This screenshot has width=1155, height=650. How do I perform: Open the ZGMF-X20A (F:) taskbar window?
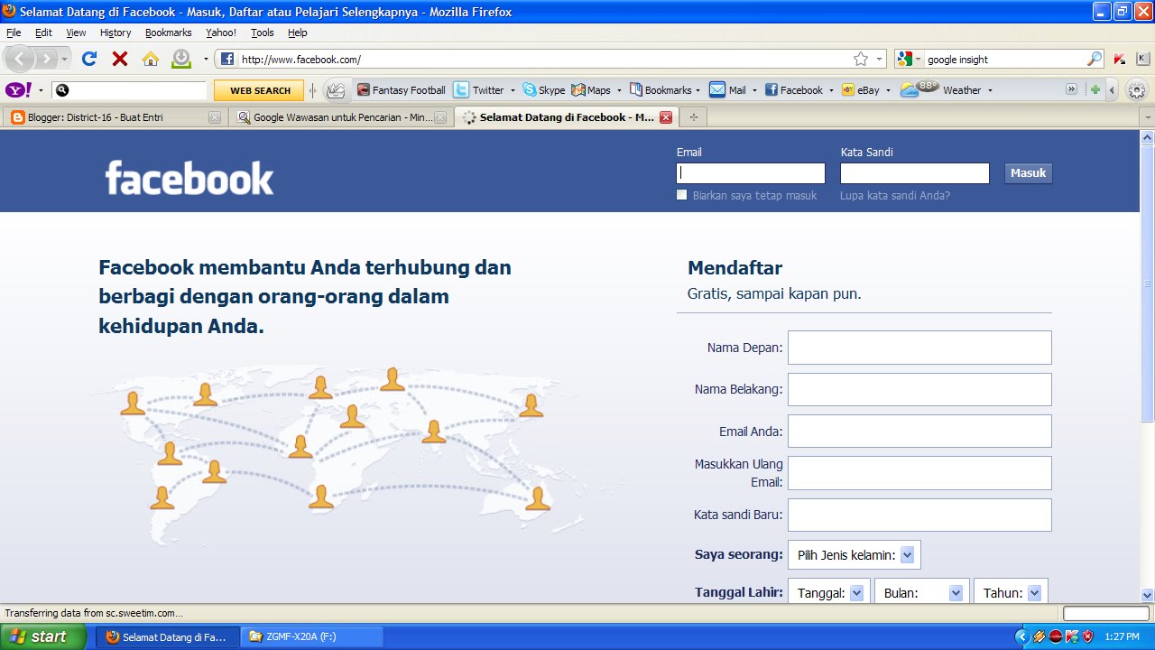tap(313, 636)
